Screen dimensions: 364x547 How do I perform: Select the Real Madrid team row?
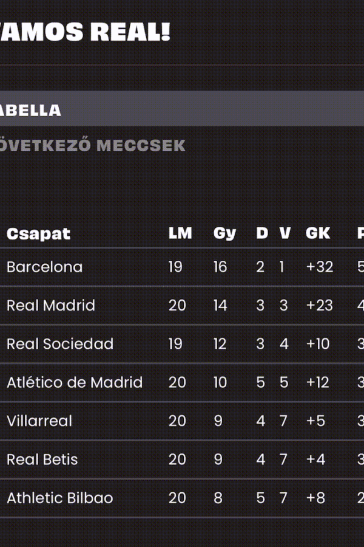tap(182, 306)
